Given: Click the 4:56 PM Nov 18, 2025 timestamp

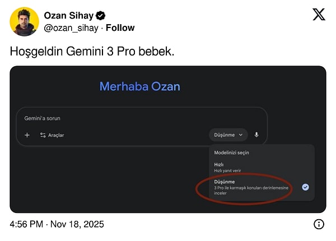Looking at the screenshot, I should click(x=57, y=224).
